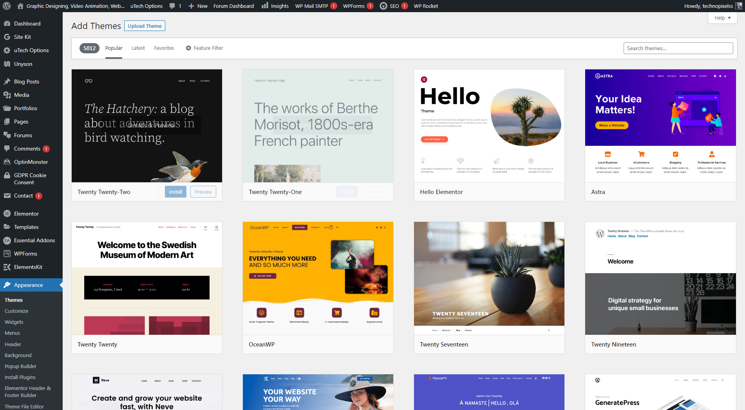Click the uTech Options gear icon

click(7, 50)
